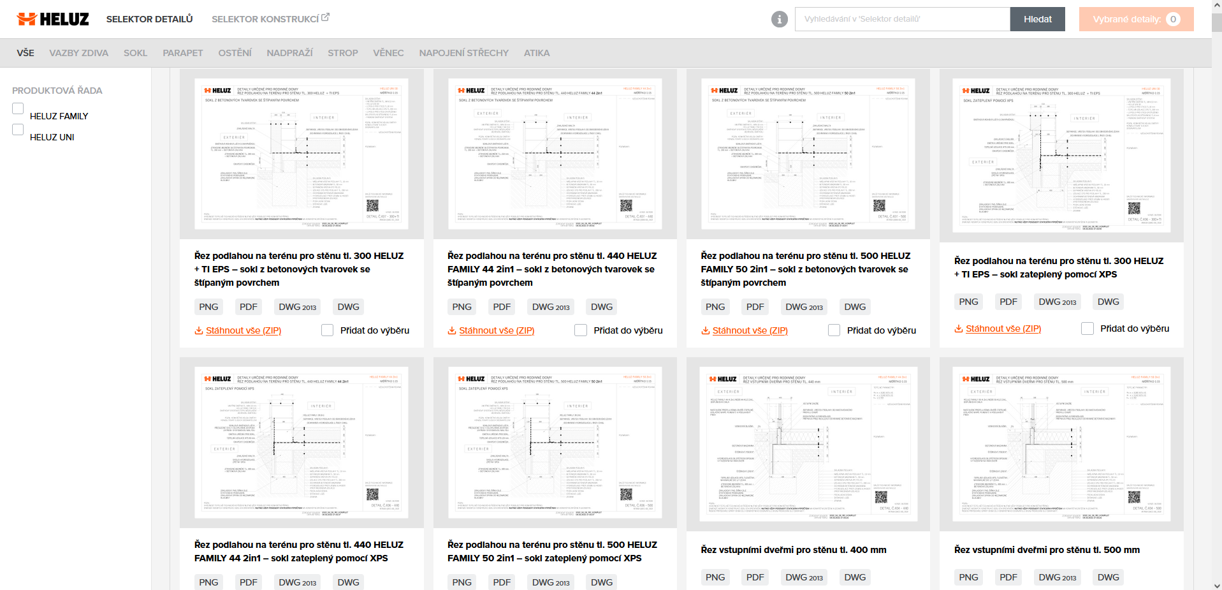1222x590 pixels.
Task: Open thumbnail of Řez vstupními dveřmi 400 mm
Action: point(808,443)
